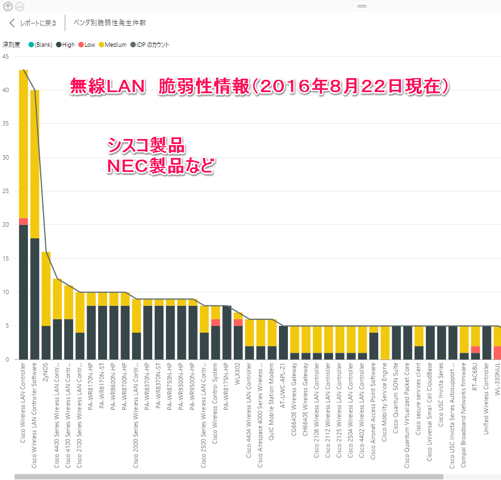Click the Cisco USC Invicta Series axis label
The width and height of the screenshot is (501, 480).
pyautogui.click(x=441, y=395)
